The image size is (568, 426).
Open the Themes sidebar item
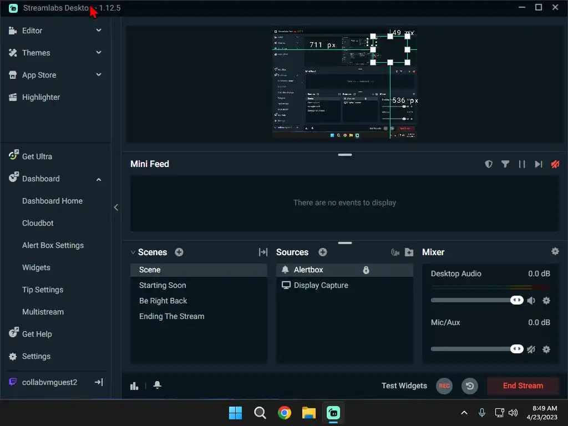(36, 53)
